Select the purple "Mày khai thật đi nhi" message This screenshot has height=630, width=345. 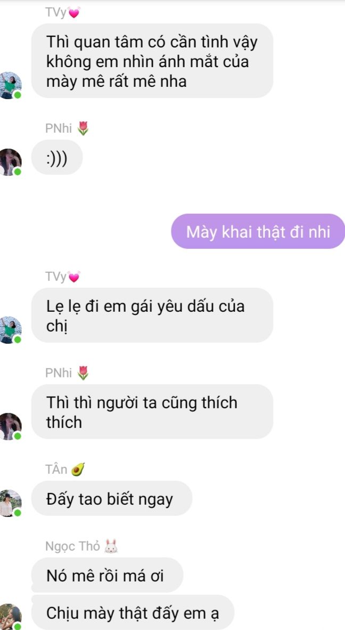[258, 231]
